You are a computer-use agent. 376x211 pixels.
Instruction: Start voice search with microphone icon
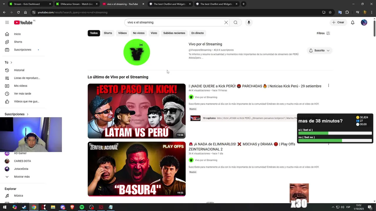pos(249,23)
